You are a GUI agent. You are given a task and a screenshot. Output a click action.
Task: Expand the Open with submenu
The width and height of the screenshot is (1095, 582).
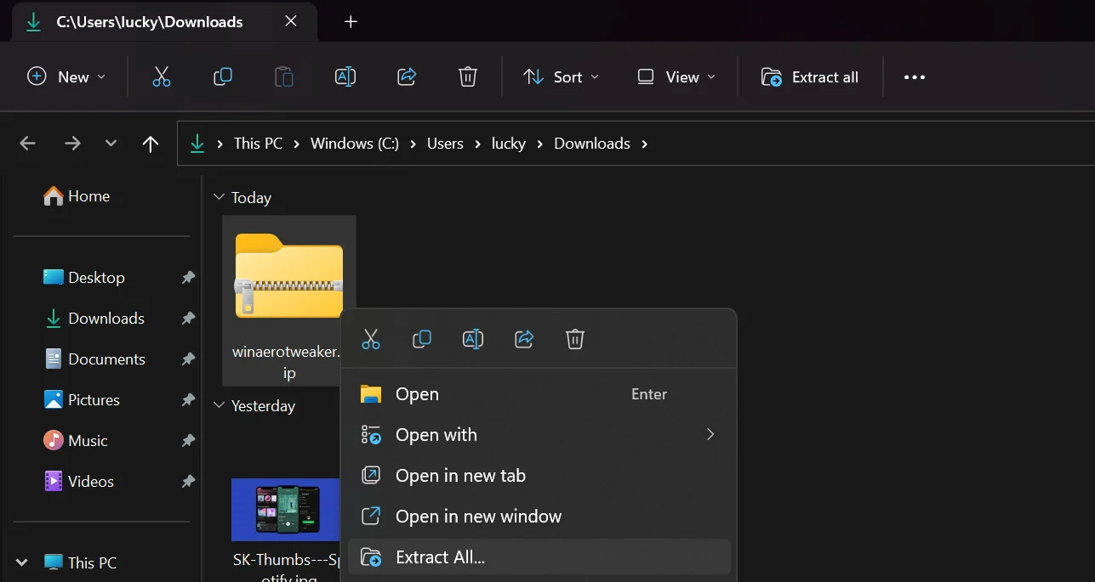point(539,435)
